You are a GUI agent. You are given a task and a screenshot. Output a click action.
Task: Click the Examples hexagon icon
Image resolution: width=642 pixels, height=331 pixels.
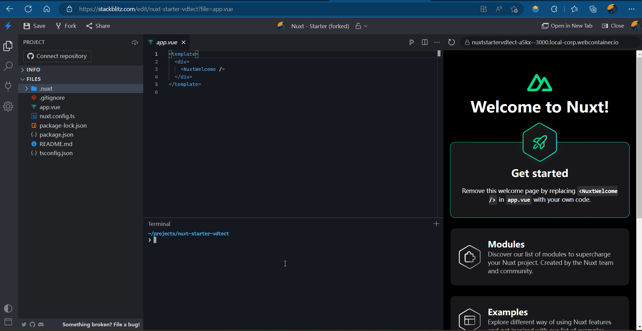tap(470, 320)
